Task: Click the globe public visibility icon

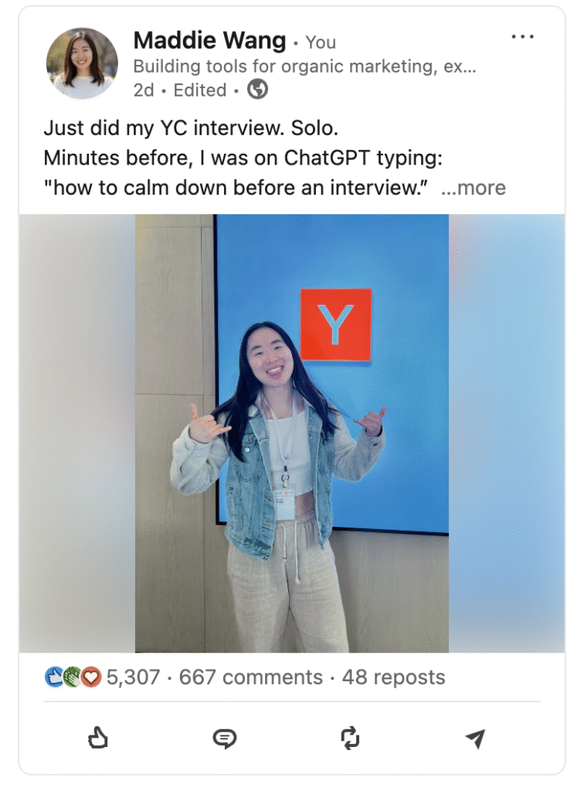Action: click(x=258, y=90)
